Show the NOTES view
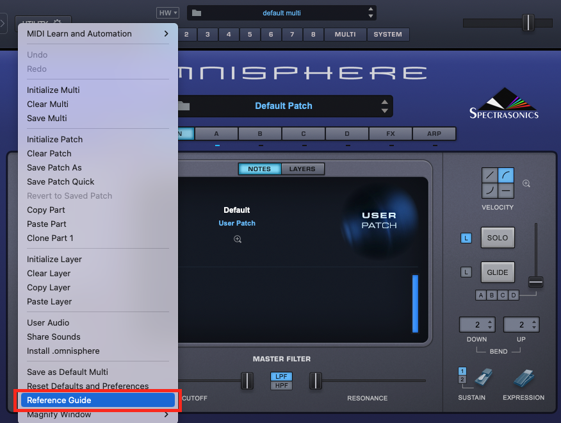 [259, 169]
